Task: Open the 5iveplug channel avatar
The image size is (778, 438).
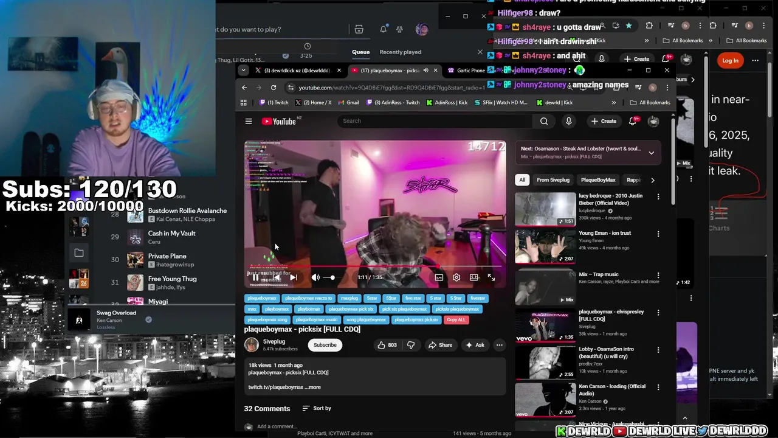Action: click(x=251, y=345)
